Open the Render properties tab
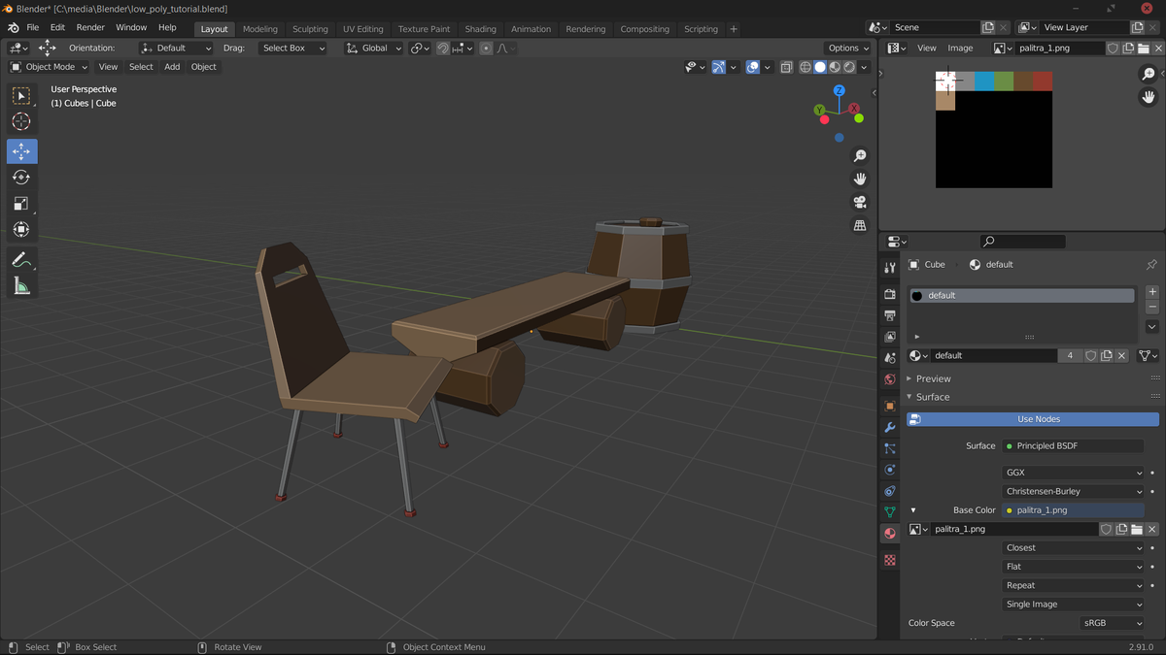Screen dimensions: 1166x655 pos(889,293)
